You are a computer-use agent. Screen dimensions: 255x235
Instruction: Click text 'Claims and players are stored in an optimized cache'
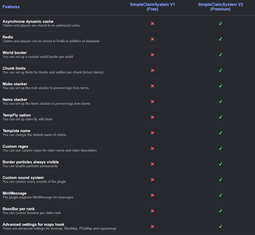pos(41,26)
